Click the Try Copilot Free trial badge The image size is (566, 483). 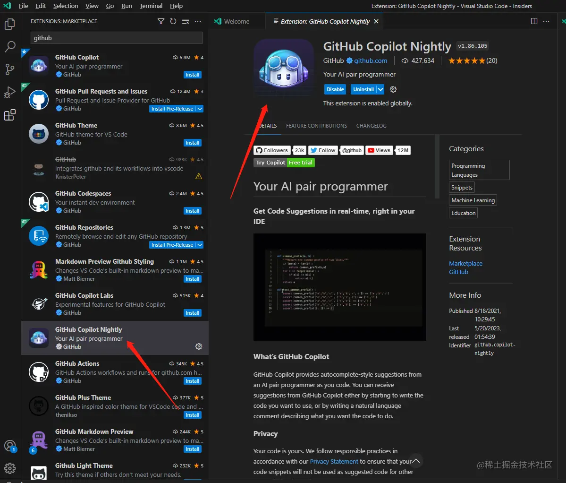click(x=284, y=163)
